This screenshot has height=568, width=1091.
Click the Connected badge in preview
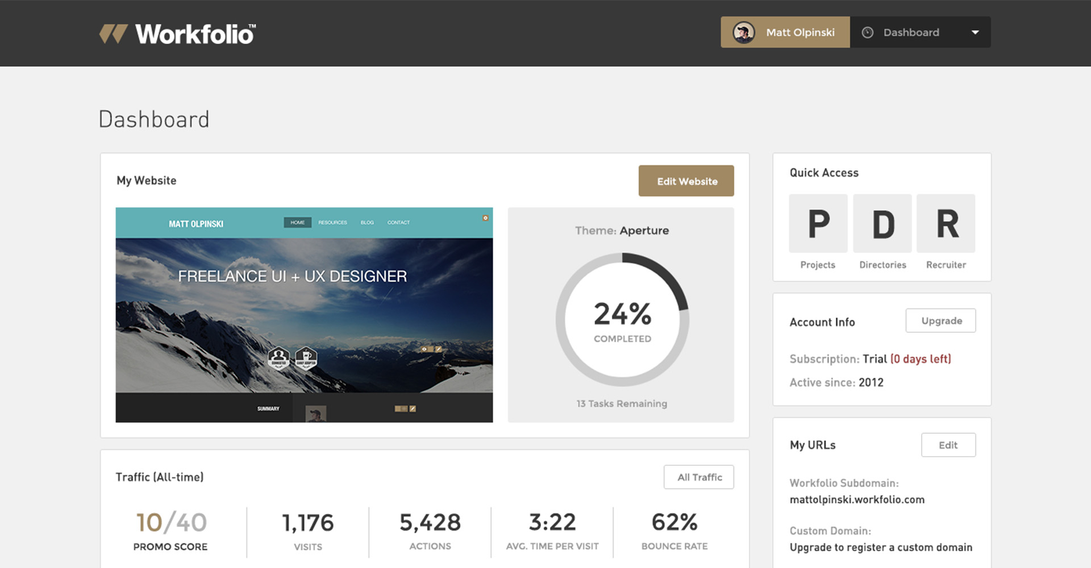click(278, 358)
